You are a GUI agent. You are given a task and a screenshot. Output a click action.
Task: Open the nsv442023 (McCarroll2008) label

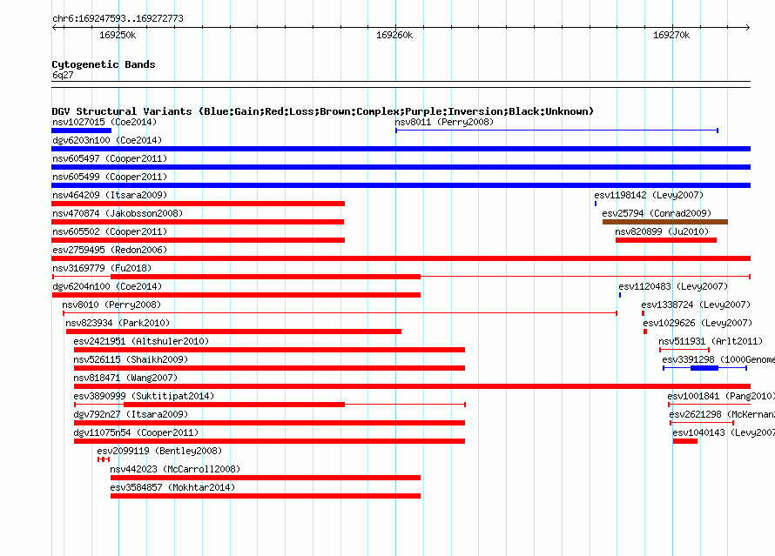pos(175,469)
